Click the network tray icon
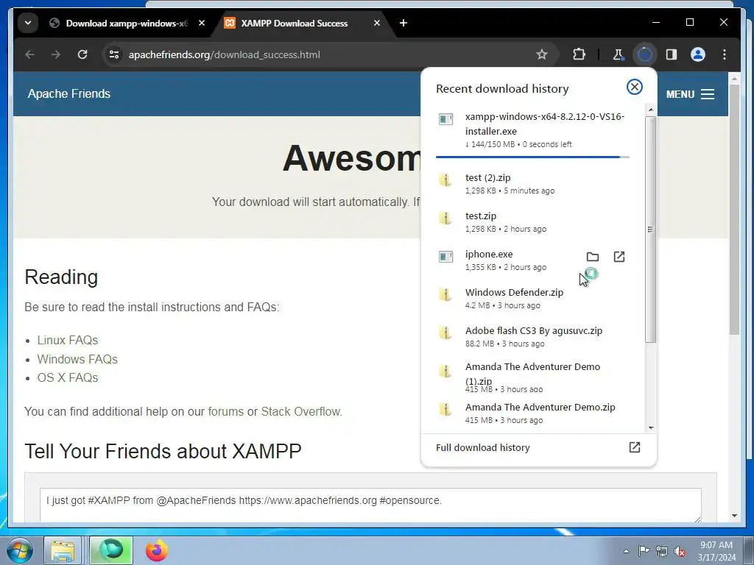754x565 pixels. coord(662,552)
